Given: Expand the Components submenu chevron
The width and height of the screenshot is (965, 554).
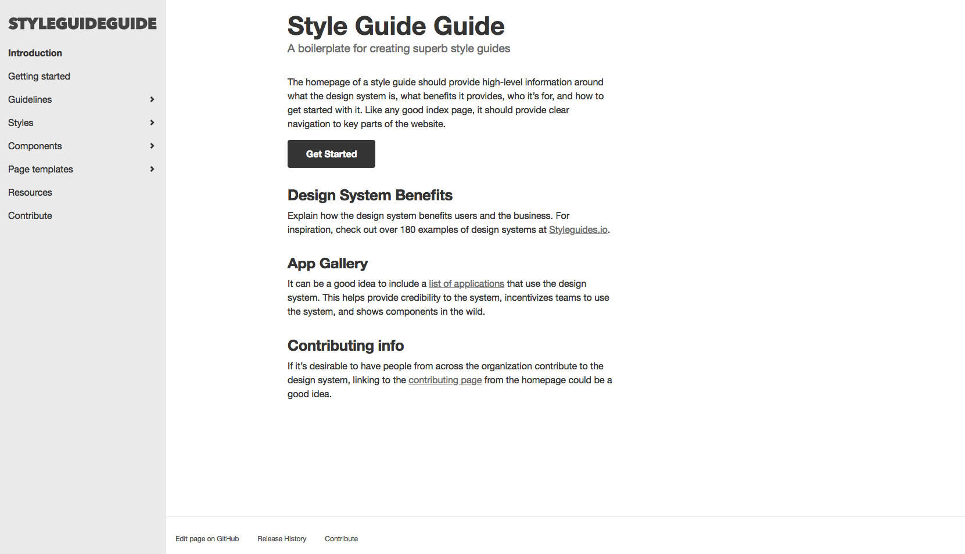Looking at the screenshot, I should 152,146.
